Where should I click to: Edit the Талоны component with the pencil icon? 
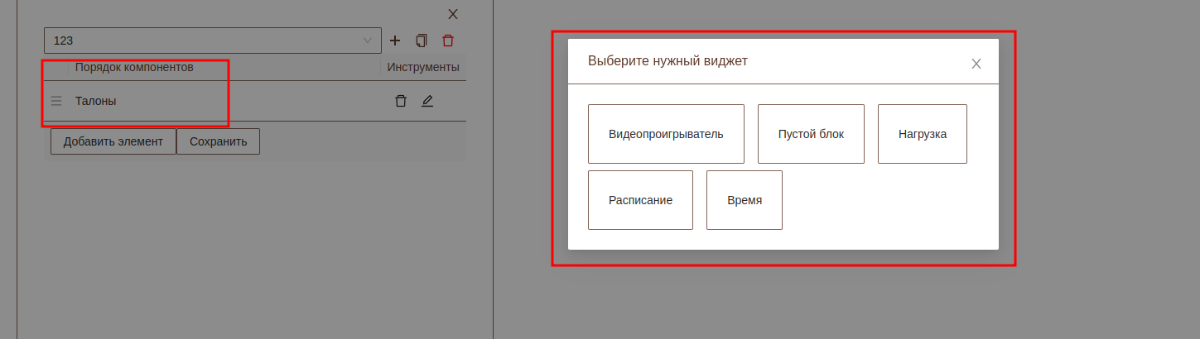pyautogui.click(x=427, y=101)
